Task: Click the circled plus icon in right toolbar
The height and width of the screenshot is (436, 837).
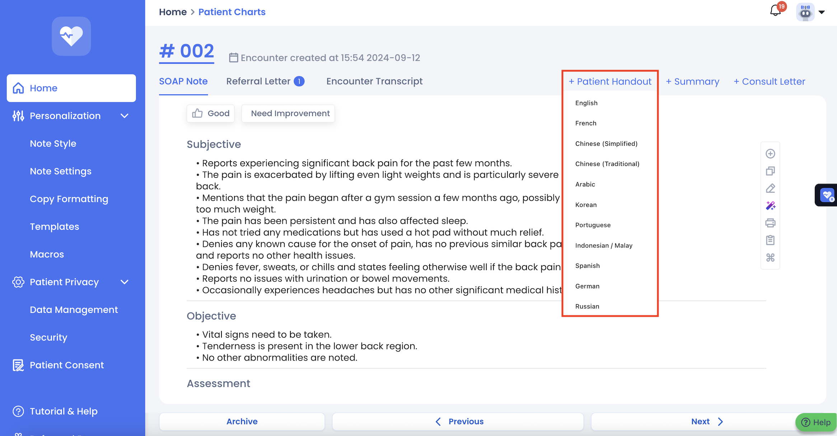Action: 770,154
